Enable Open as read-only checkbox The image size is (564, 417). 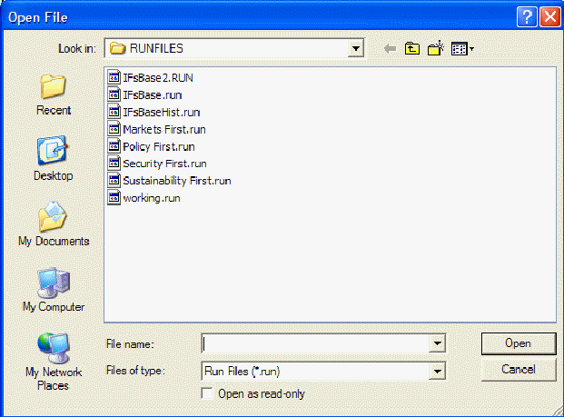[207, 393]
